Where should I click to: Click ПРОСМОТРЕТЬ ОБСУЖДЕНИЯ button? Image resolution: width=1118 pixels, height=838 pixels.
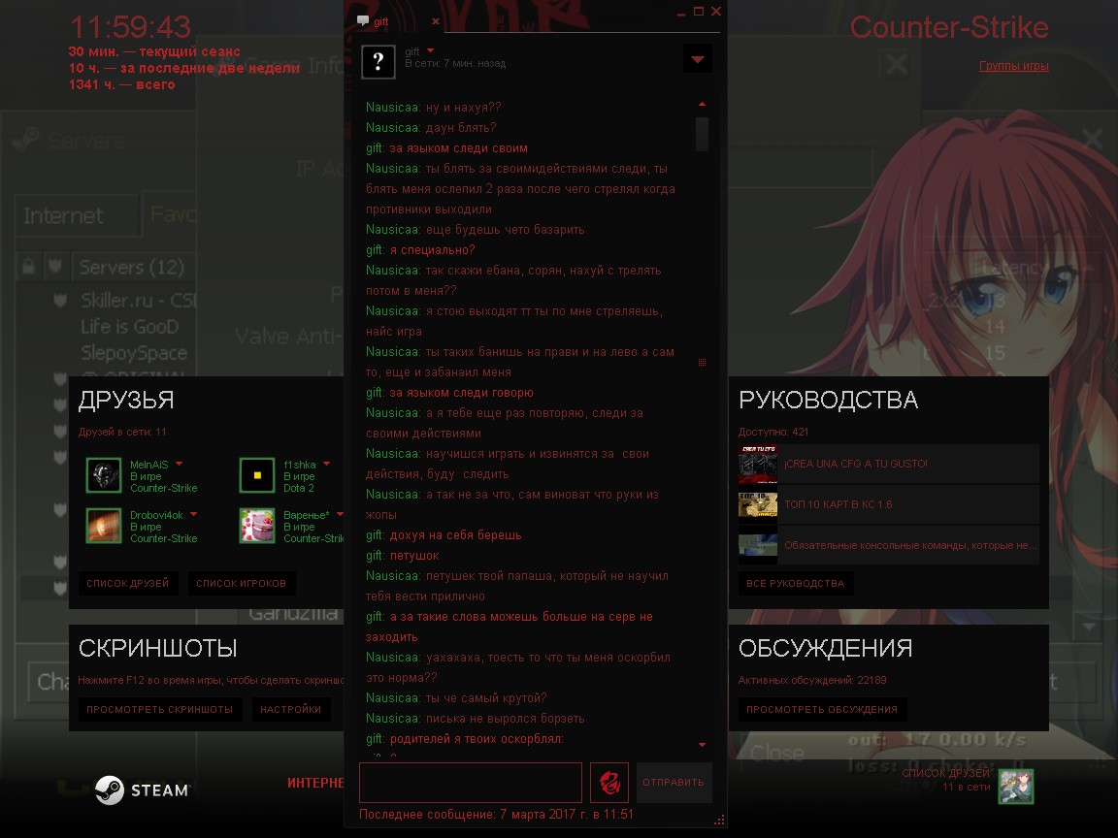(x=822, y=710)
